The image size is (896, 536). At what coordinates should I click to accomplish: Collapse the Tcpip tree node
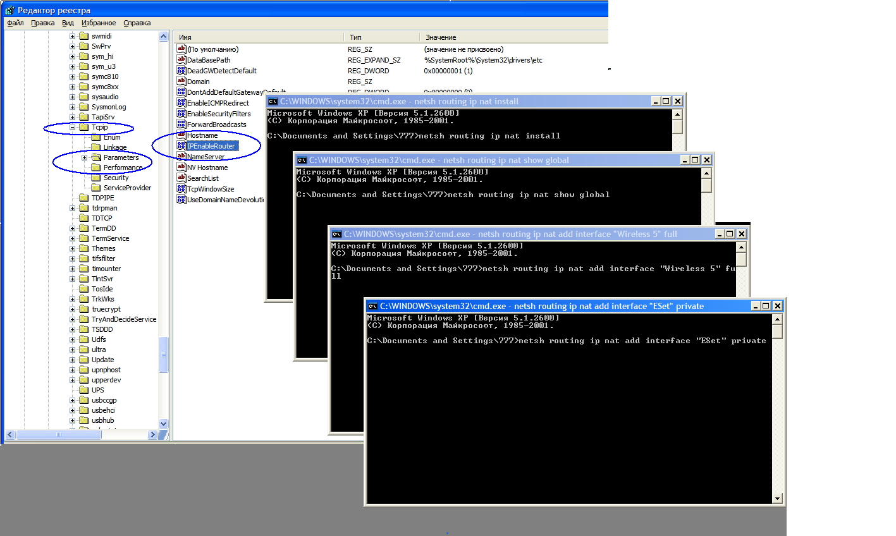point(72,127)
